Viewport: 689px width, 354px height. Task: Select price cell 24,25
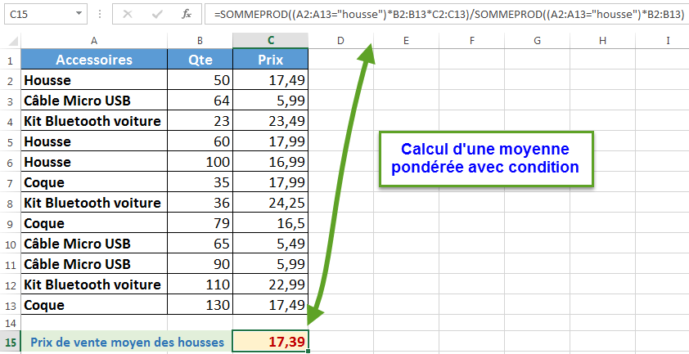click(x=271, y=203)
